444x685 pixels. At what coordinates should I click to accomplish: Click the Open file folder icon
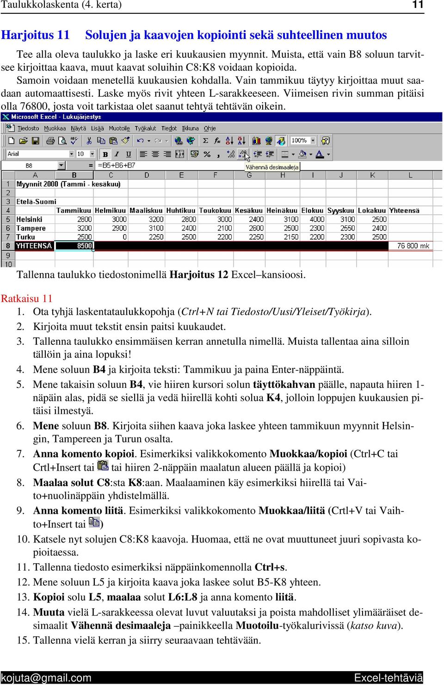tap(23, 141)
